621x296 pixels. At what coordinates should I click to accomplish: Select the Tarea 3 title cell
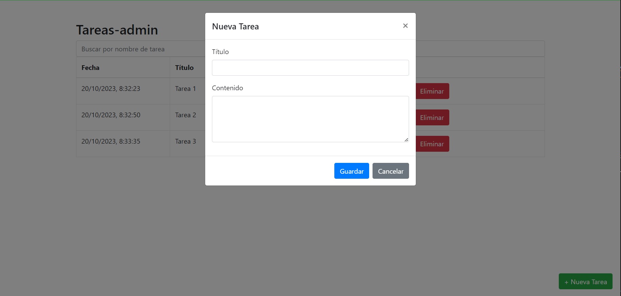tap(186, 141)
